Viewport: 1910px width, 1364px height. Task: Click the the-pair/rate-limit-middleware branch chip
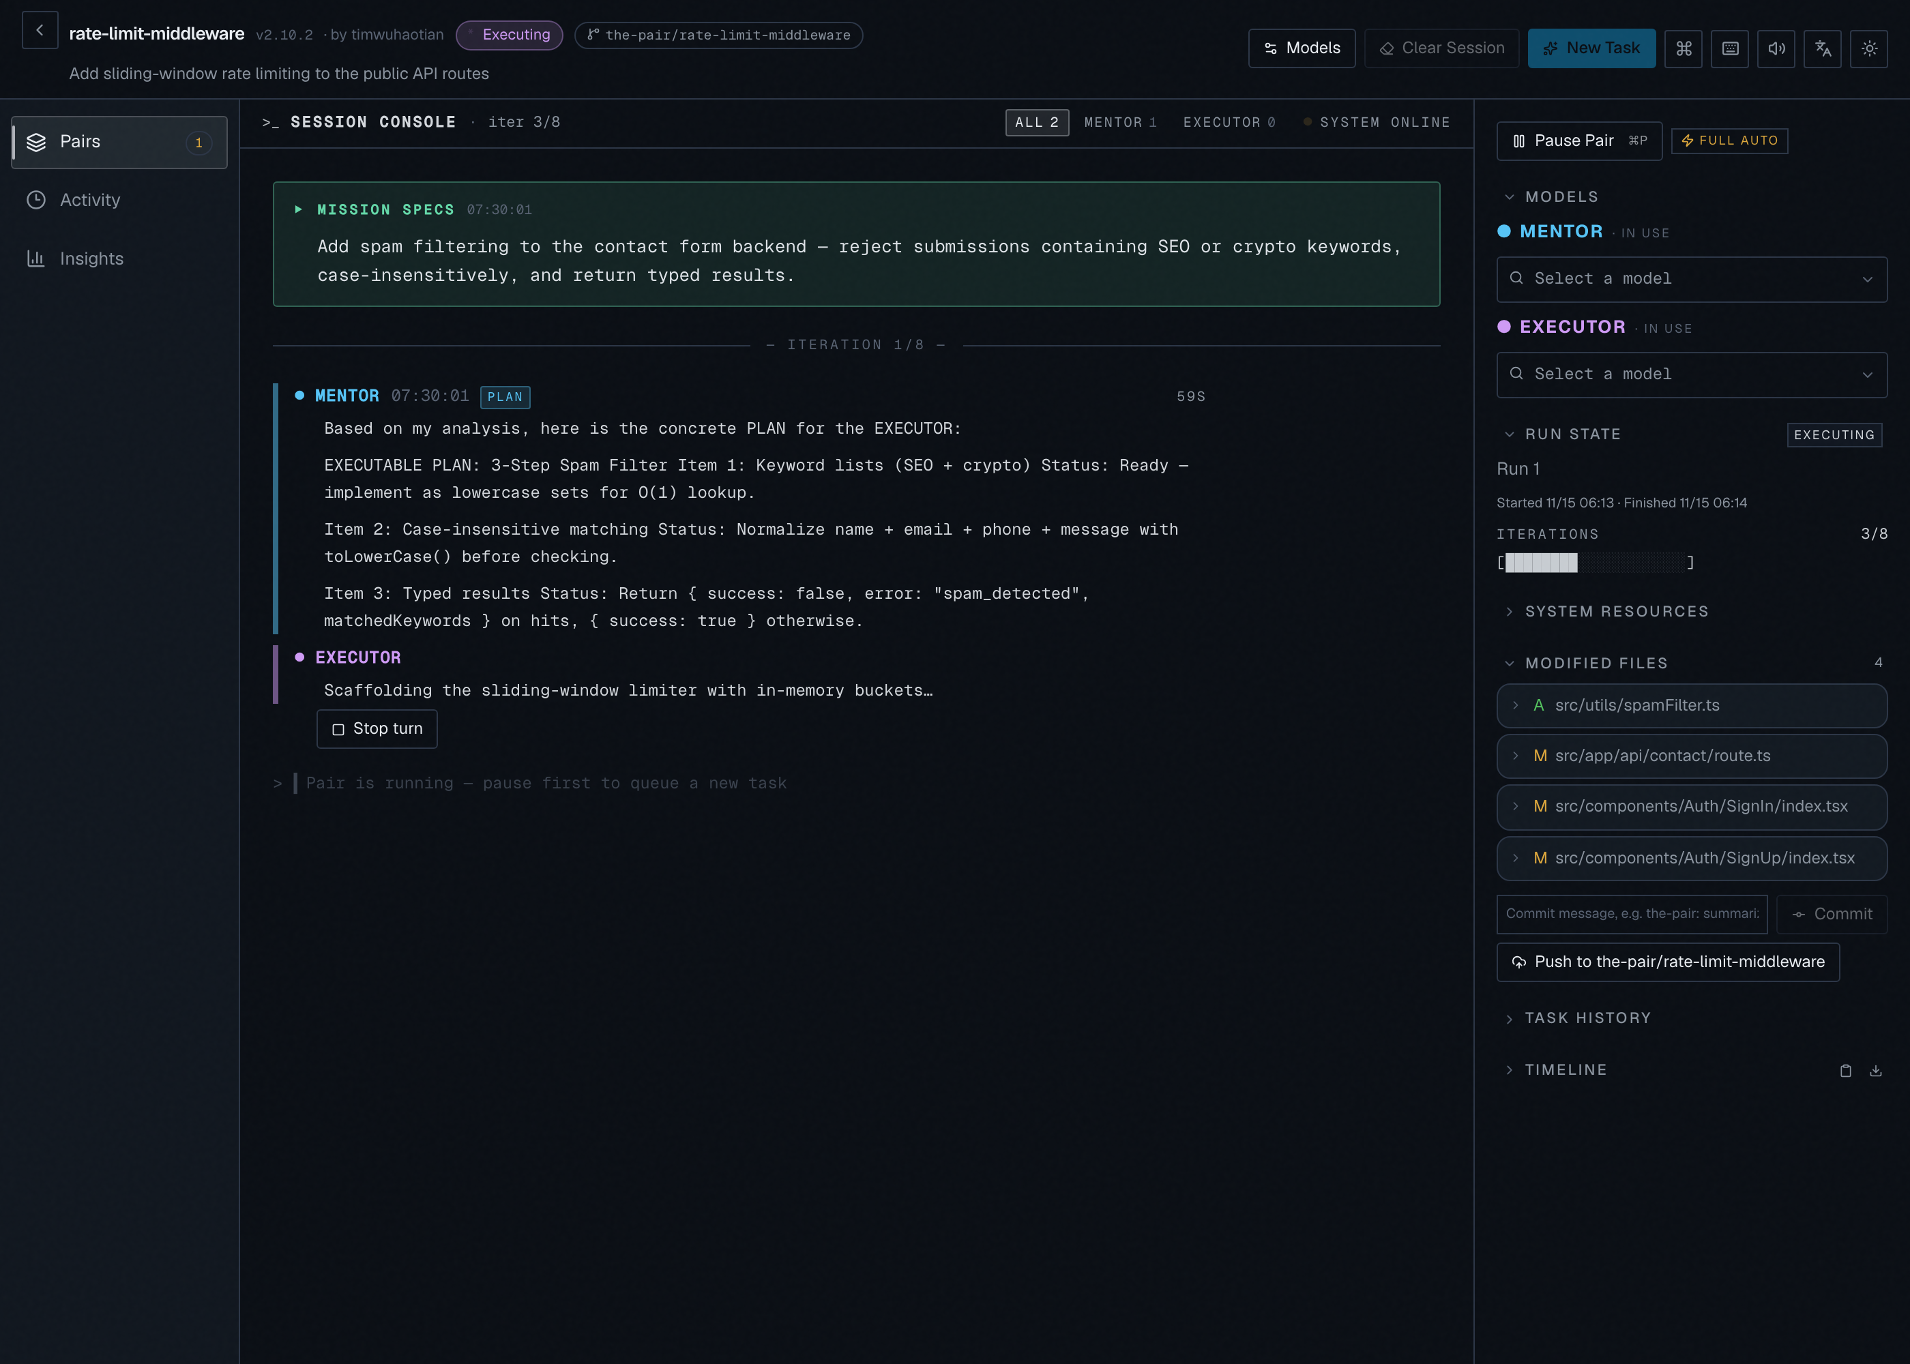point(718,35)
